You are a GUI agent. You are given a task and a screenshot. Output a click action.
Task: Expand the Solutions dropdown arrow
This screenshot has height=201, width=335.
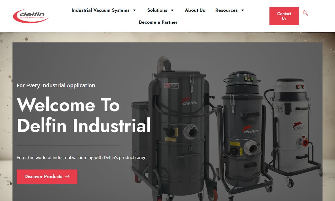point(172,10)
